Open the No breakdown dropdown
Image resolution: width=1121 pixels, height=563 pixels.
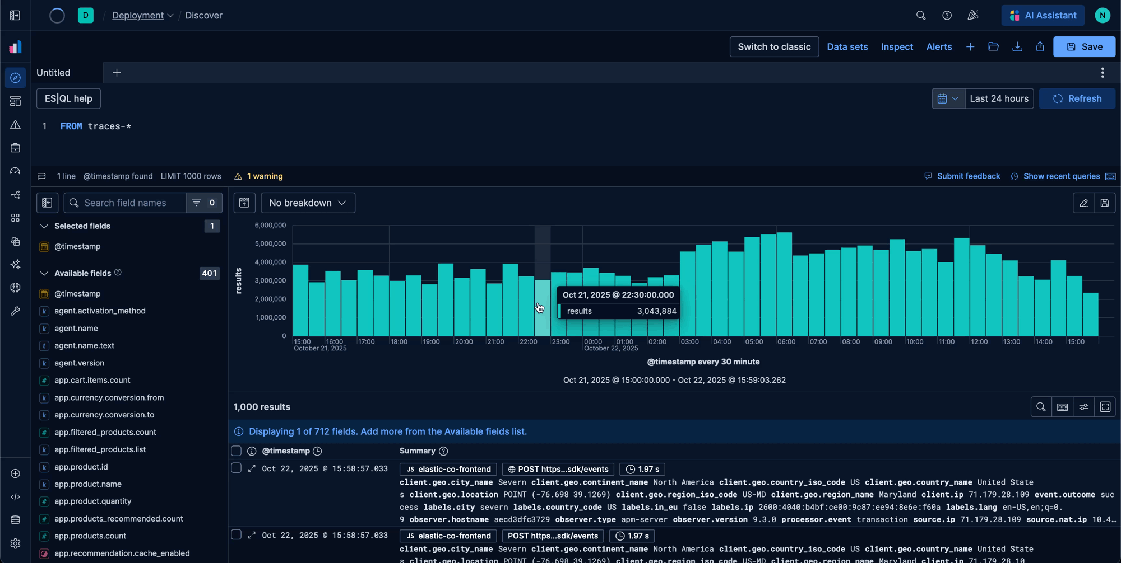(x=308, y=203)
